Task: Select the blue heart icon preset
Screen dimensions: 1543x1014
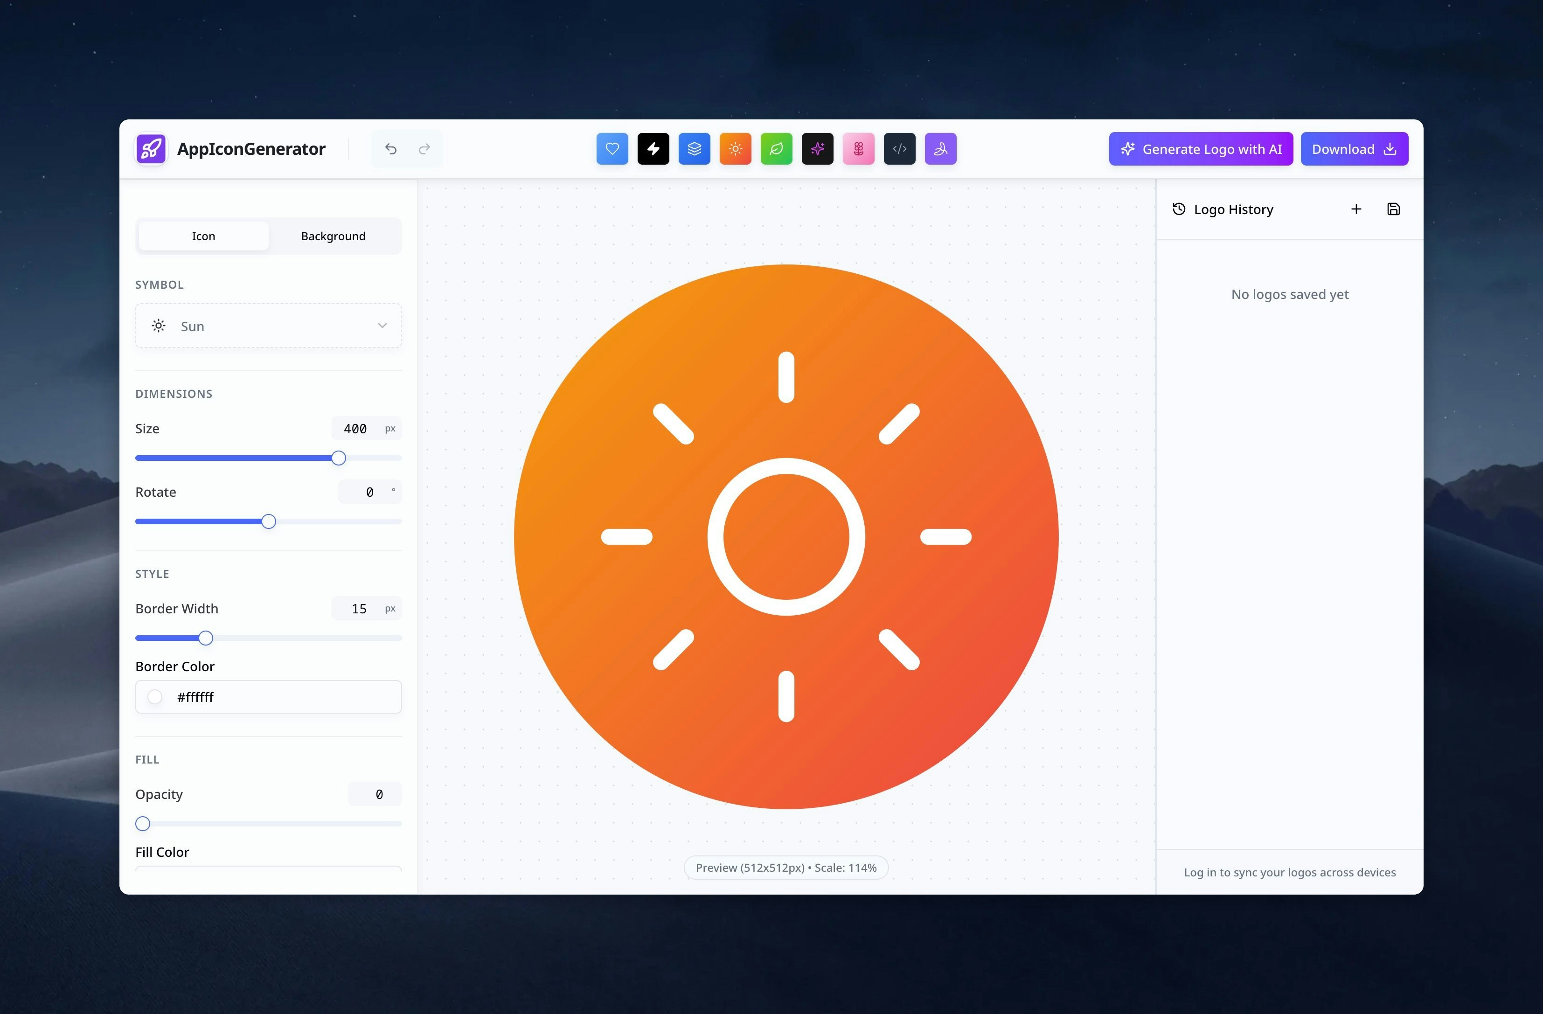Action: 612,148
